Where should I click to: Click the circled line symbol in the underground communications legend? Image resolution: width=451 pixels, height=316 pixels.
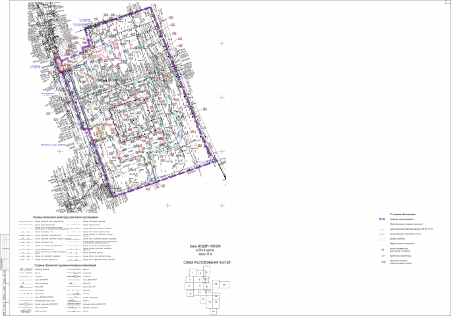pyautogui.click(x=26, y=304)
